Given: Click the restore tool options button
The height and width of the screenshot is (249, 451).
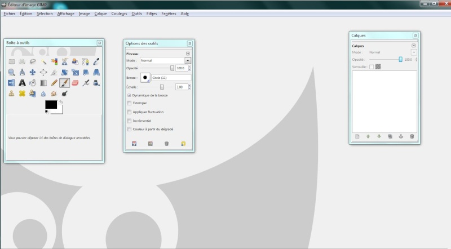Looking at the screenshot, I should point(151,144).
